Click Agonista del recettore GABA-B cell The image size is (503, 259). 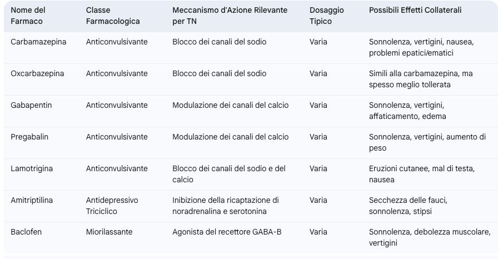(227, 232)
